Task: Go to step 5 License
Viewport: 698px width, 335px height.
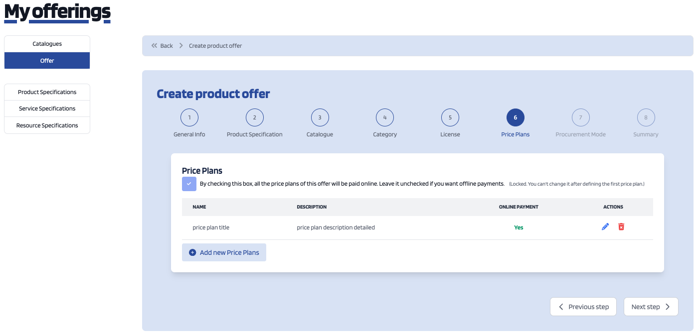Action: pyautogui.click(x=450, y=118)
